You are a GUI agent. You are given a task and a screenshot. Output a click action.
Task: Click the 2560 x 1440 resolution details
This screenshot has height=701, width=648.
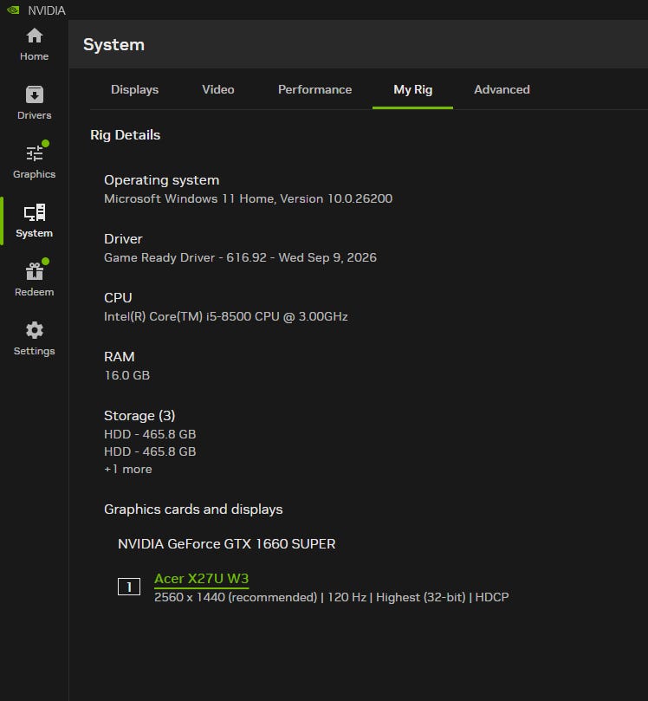(331, 597)
